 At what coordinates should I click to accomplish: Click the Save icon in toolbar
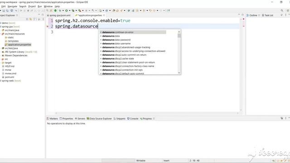[4, 11]
